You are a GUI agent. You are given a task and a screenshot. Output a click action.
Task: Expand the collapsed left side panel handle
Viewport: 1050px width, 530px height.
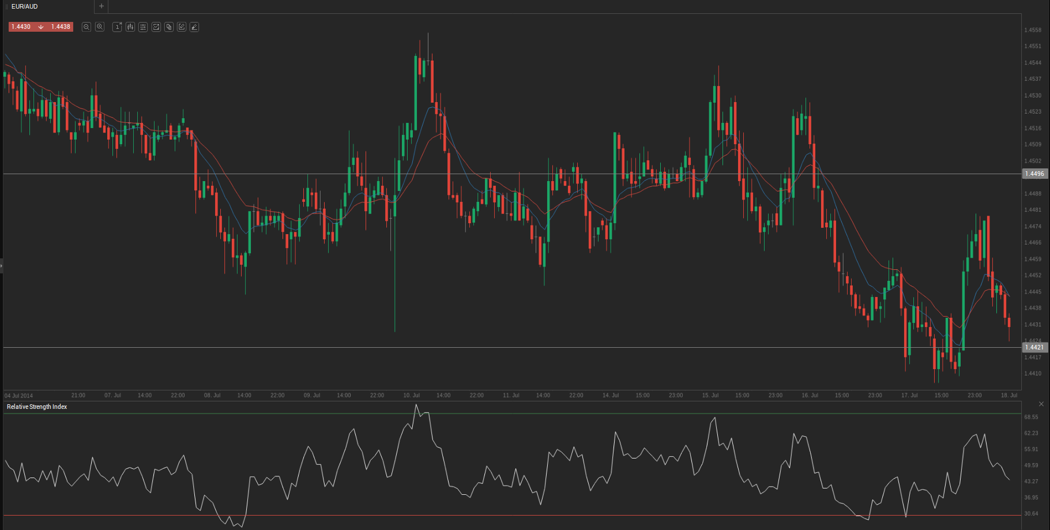[x=2, y=266]
